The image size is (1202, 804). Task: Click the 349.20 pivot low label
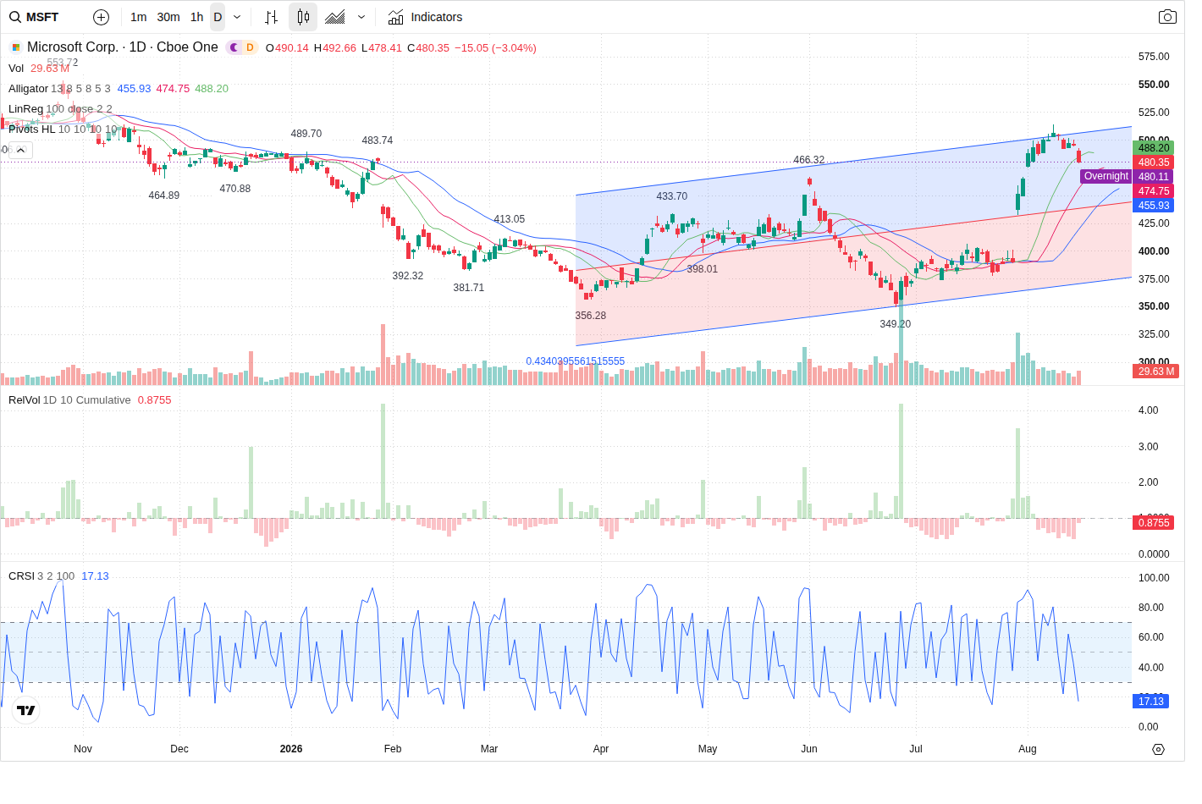[896, 324]
